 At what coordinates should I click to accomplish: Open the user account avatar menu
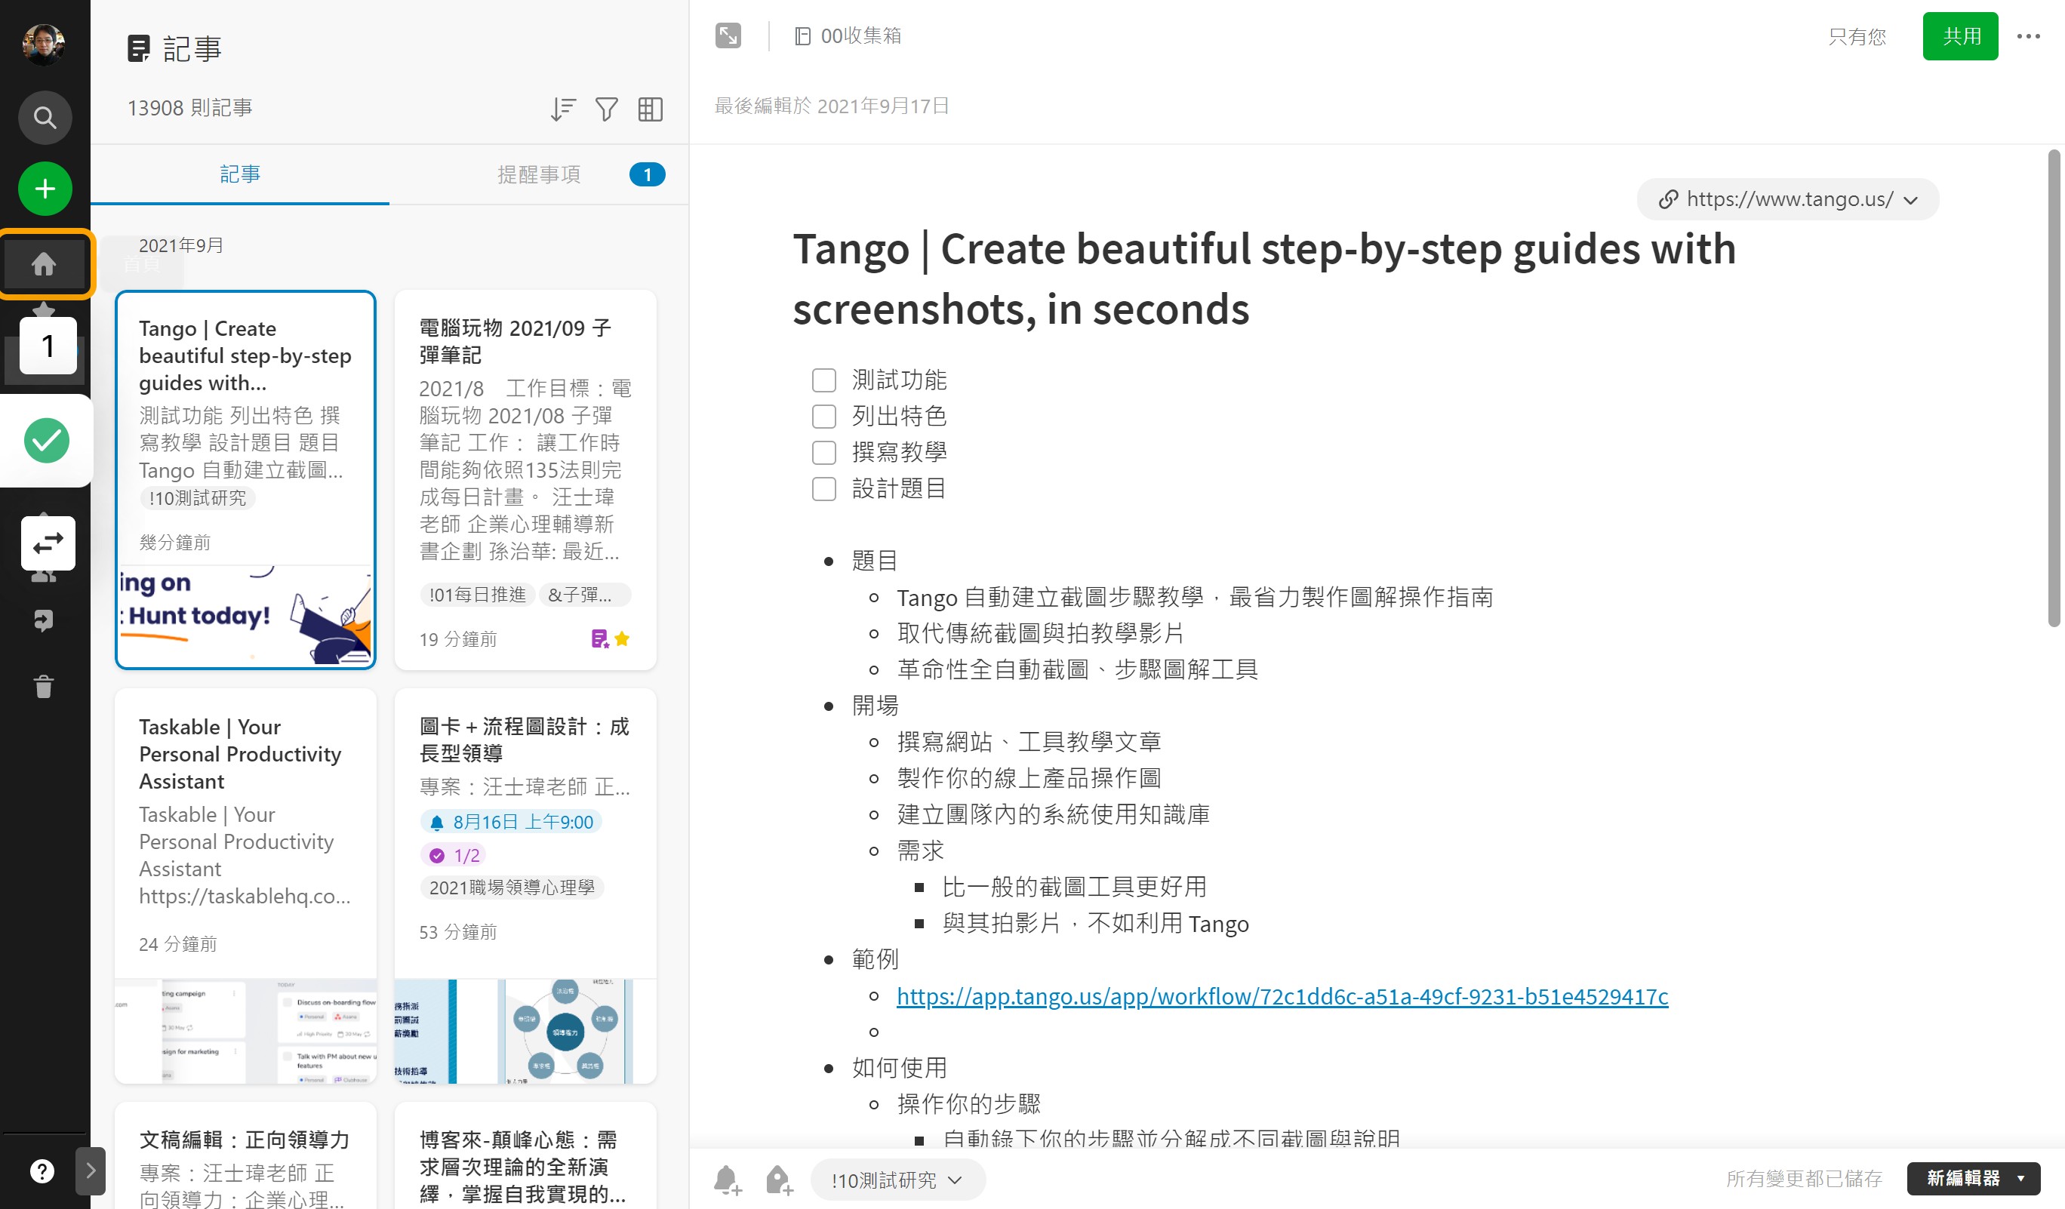[x=45, y=45]
